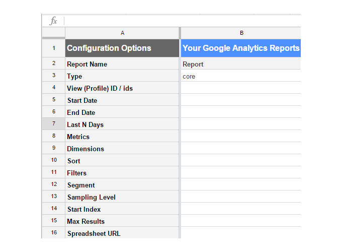Select the 'Filters' cell

pyautogui.click(x=122, y=173)
